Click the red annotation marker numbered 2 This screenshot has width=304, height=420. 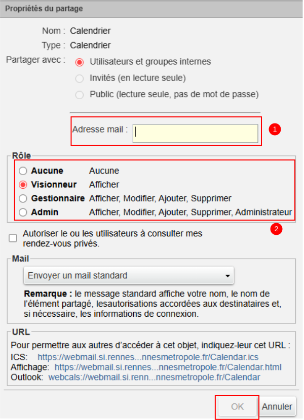[276, 229]
